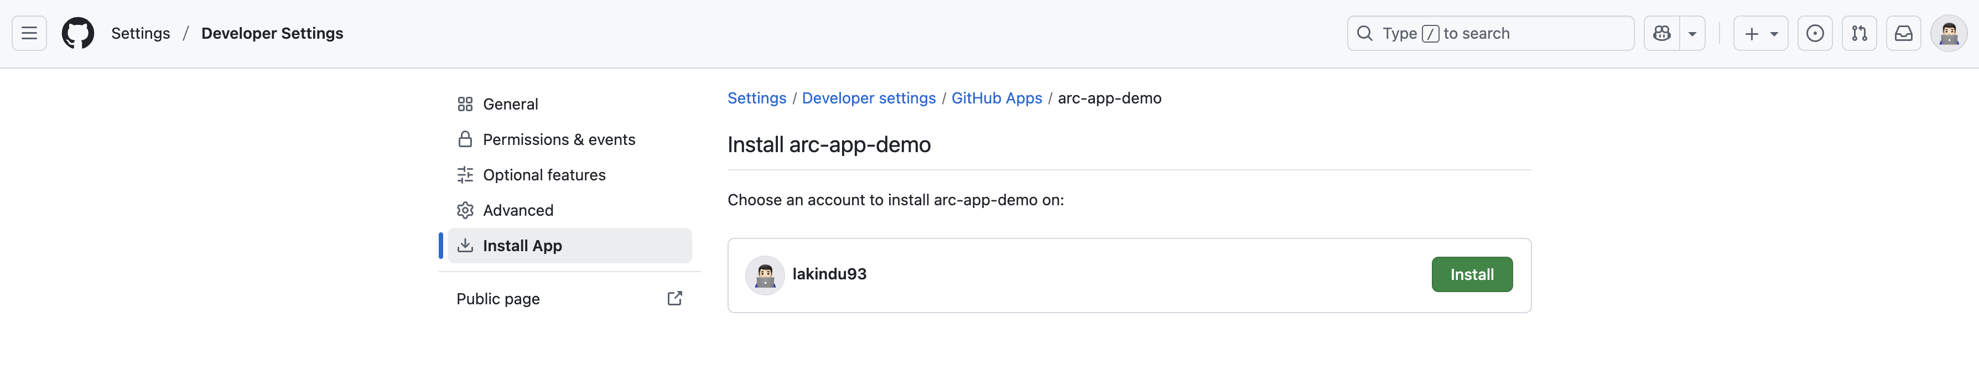This screenshot has width=1979, height=369.
Task: Go to GitHub homepage via Octocat logo
Action: pyautogui.click(x=77, y=33)
